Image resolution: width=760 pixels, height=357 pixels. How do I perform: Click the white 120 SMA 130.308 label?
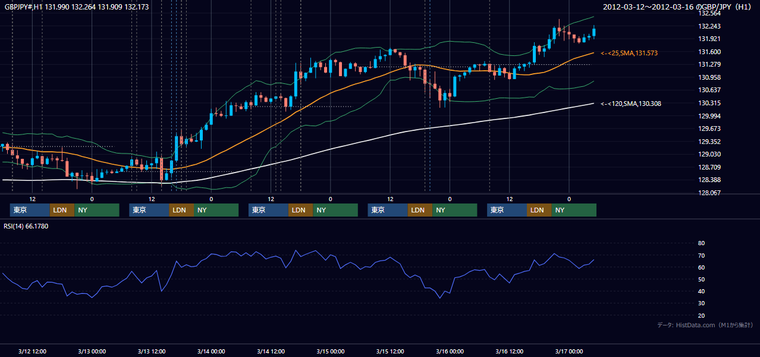pyautogui.click(x=631, y=104)
